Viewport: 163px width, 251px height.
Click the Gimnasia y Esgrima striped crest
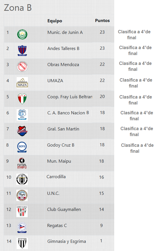pos(22,243)
